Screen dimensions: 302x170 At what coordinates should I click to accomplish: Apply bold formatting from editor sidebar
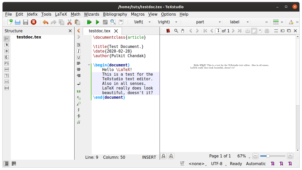79,45
